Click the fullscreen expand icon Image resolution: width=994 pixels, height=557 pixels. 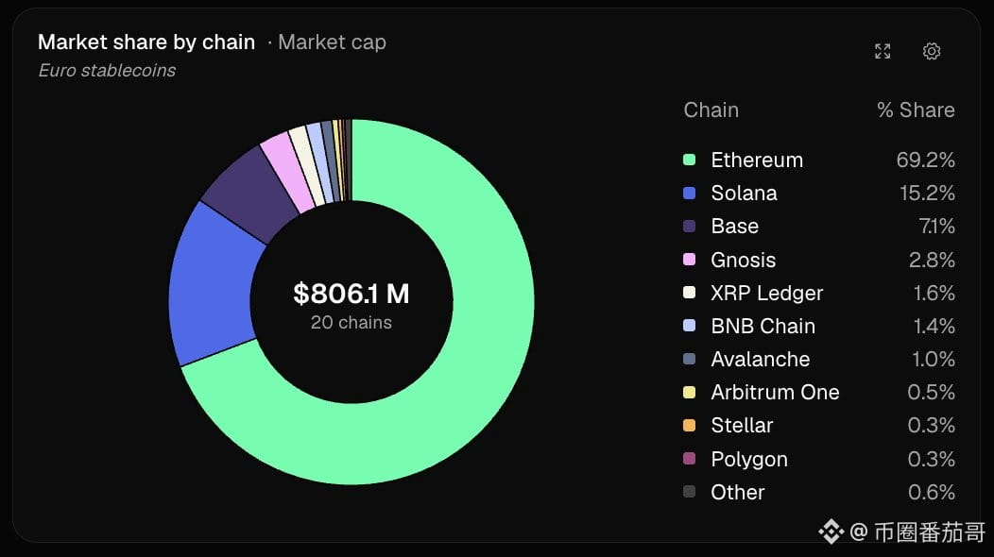point(883,51)
